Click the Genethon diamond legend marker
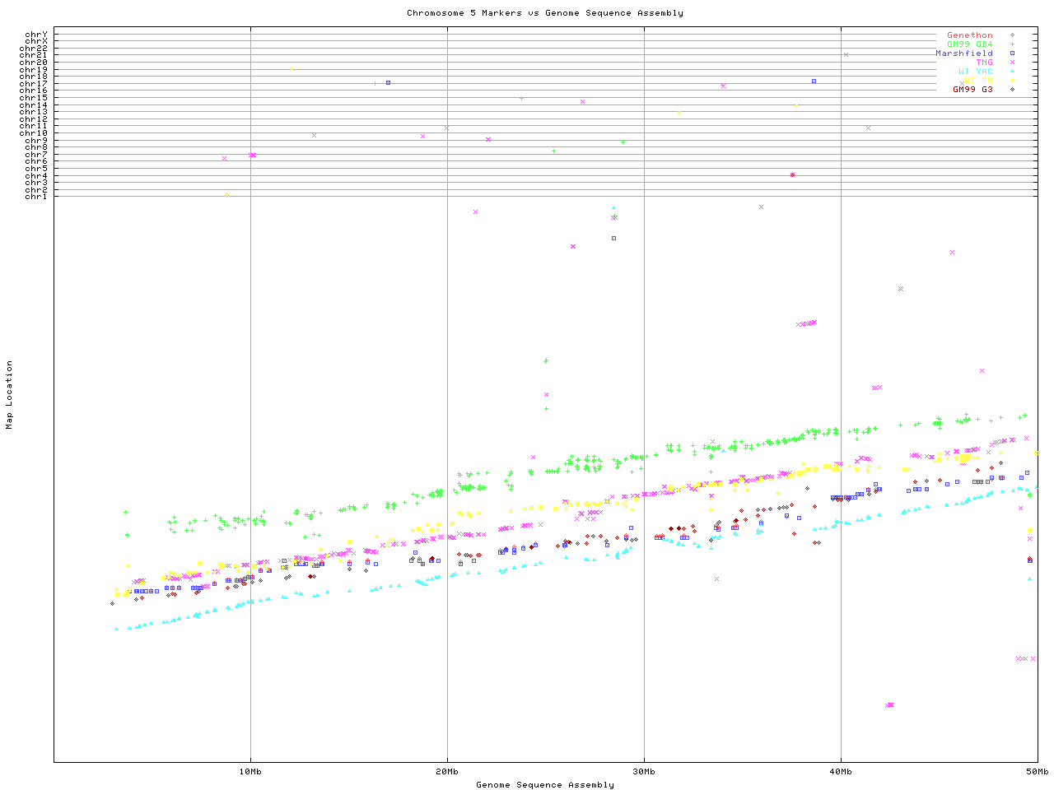The image size is (1054, 790). coord(1012,35)
